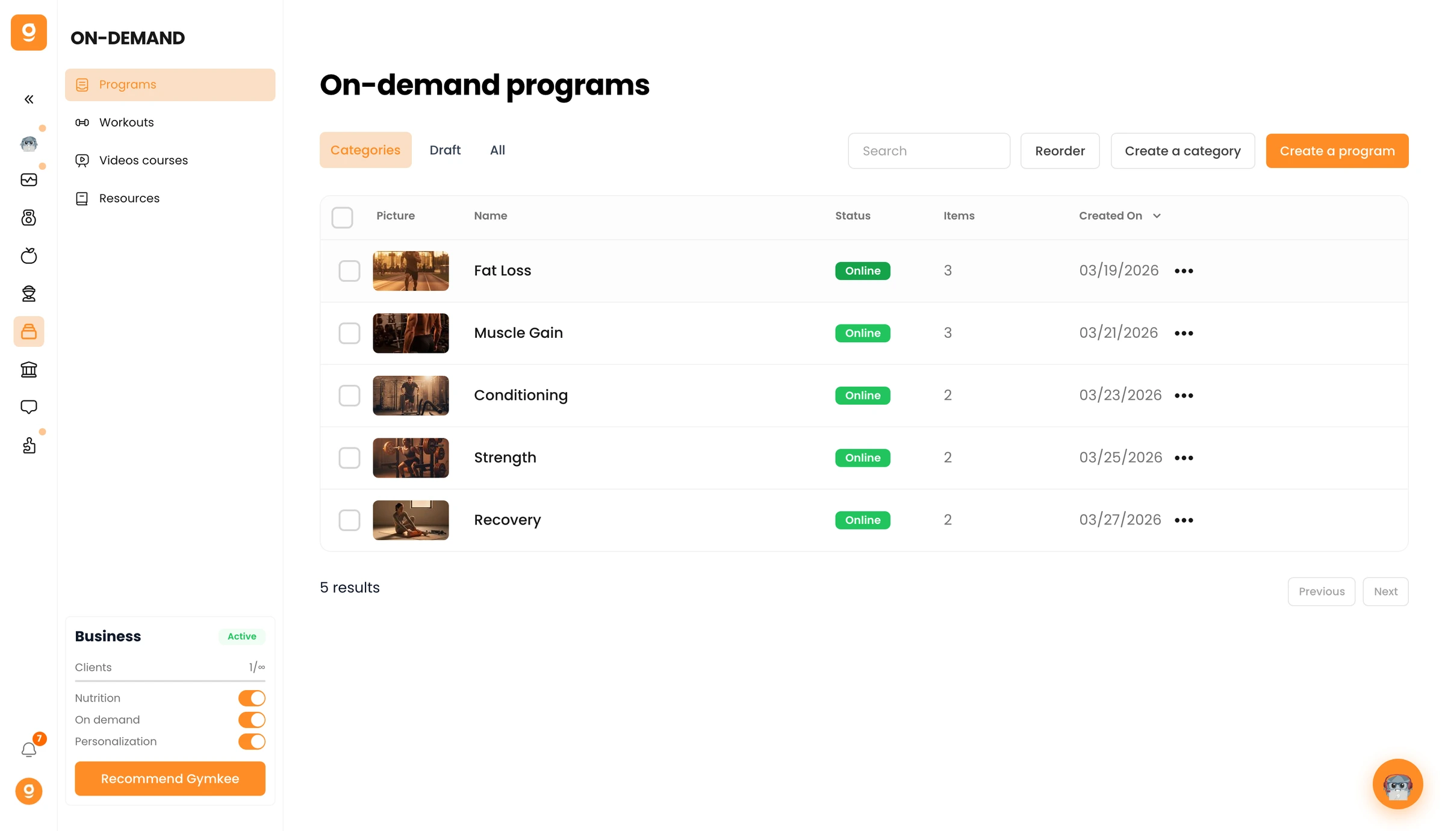Open the coach clients icon in sidebar
Viewport: 1445px width, 831px height.
click(29, 293)
